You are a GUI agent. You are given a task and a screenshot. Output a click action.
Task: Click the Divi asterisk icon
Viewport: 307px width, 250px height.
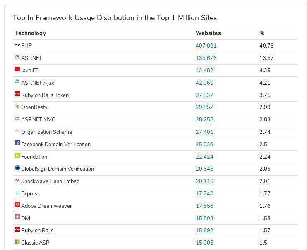pyautogui.click(x=17, y=217)
